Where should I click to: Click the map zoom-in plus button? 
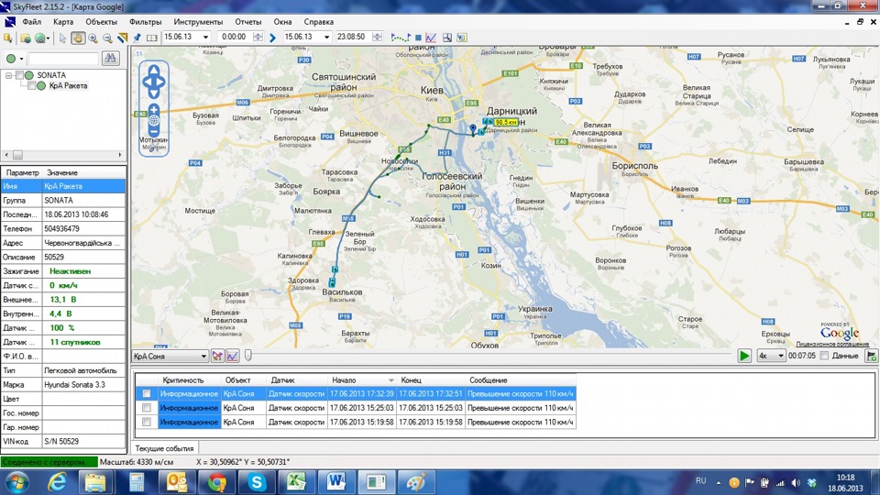(x=154, y=109)
